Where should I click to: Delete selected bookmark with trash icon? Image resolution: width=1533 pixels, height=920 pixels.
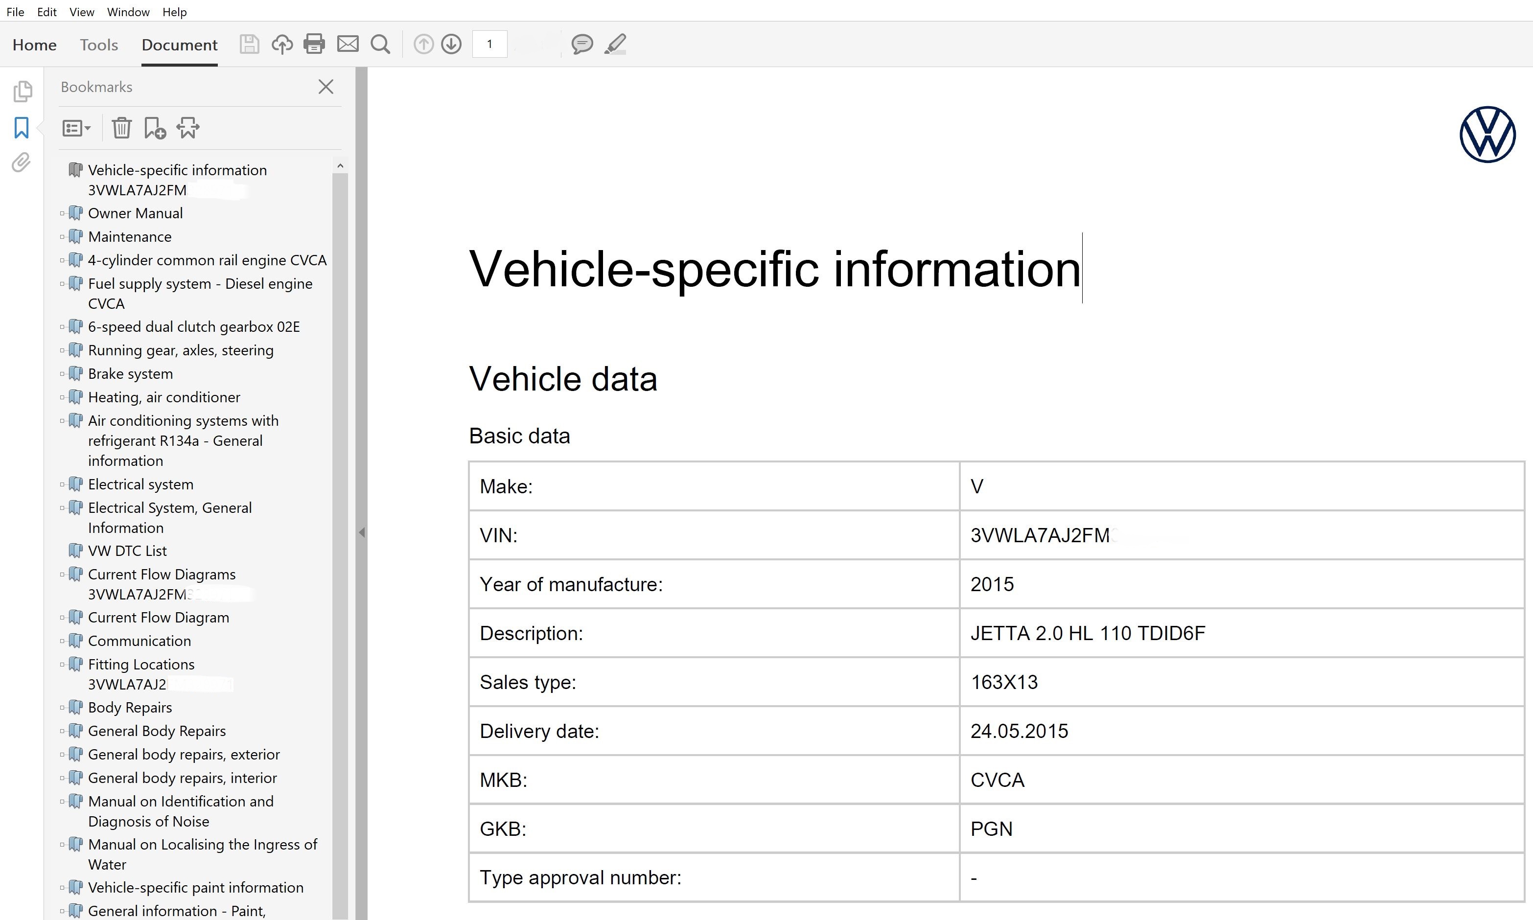point(121,128)
